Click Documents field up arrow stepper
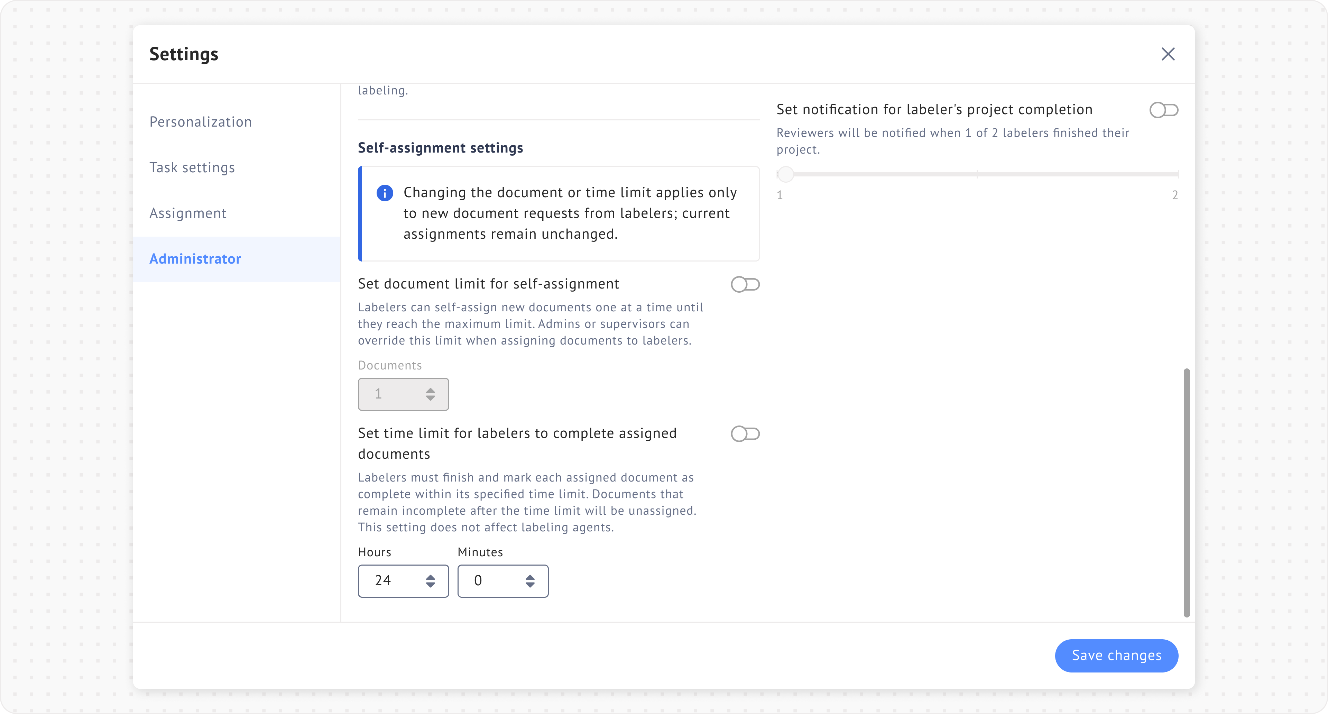1328x714 pixels. [x=431, y=390]
